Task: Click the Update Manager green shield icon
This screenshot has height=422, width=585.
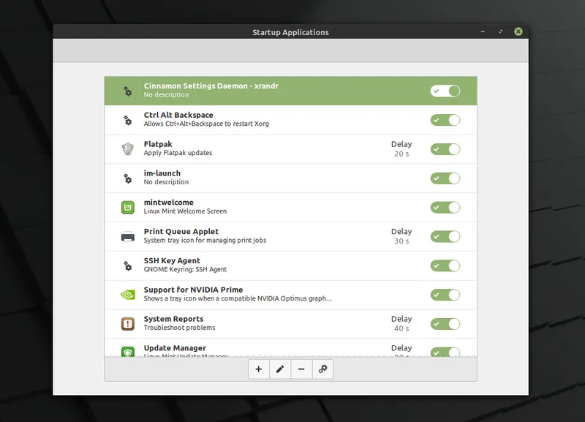Action: click(127, 352)
